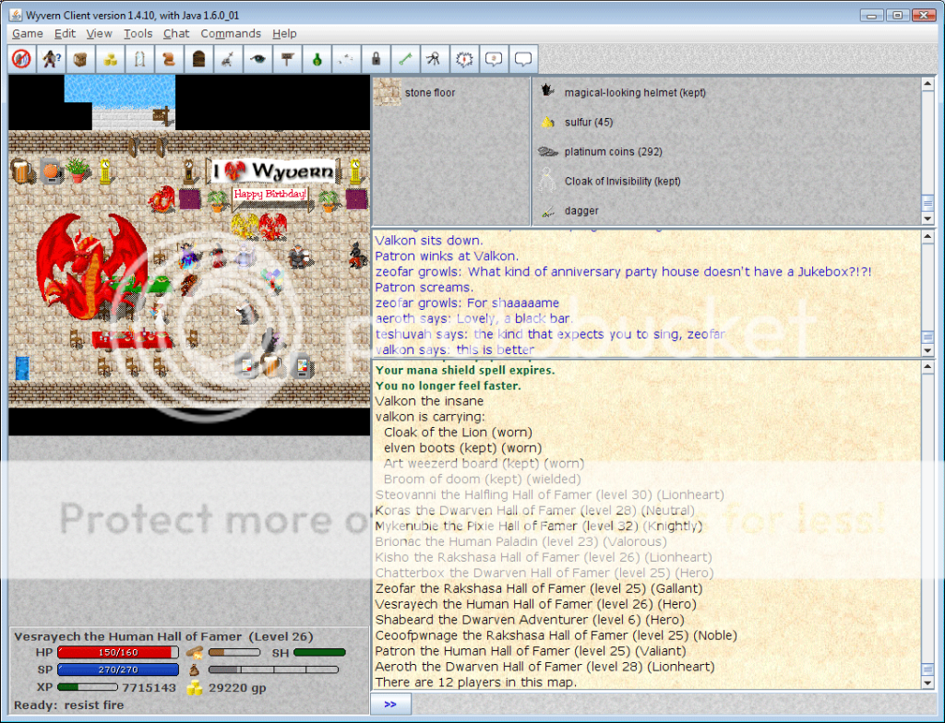Open the Chat menu

(x=176, y=34)
